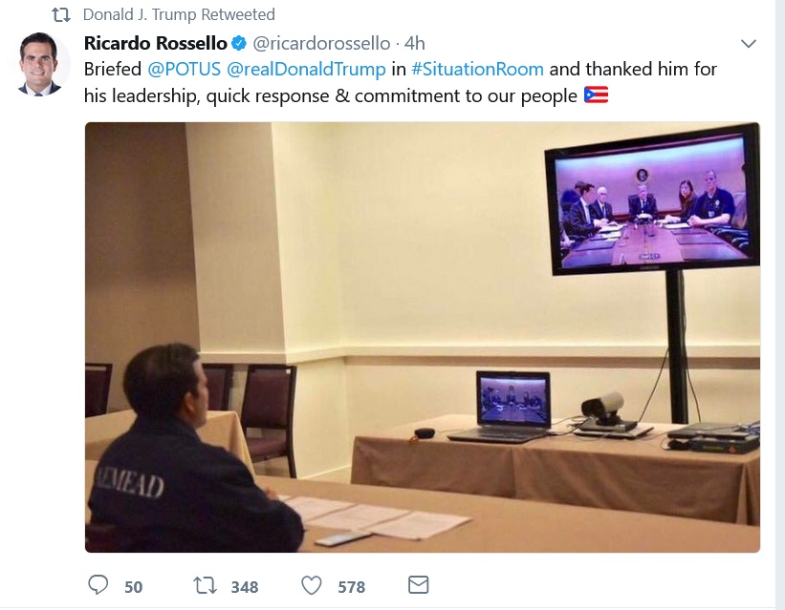Screen dimensions: 785x610
Task: Open the @ricardorossello handle link
Action: coord(321,44)
